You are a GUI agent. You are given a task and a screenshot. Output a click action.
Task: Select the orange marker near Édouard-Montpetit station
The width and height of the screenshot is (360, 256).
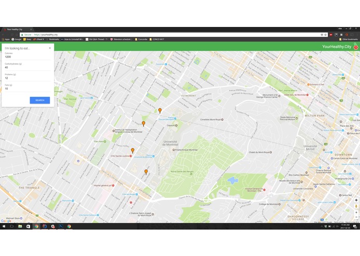point(160,111)
